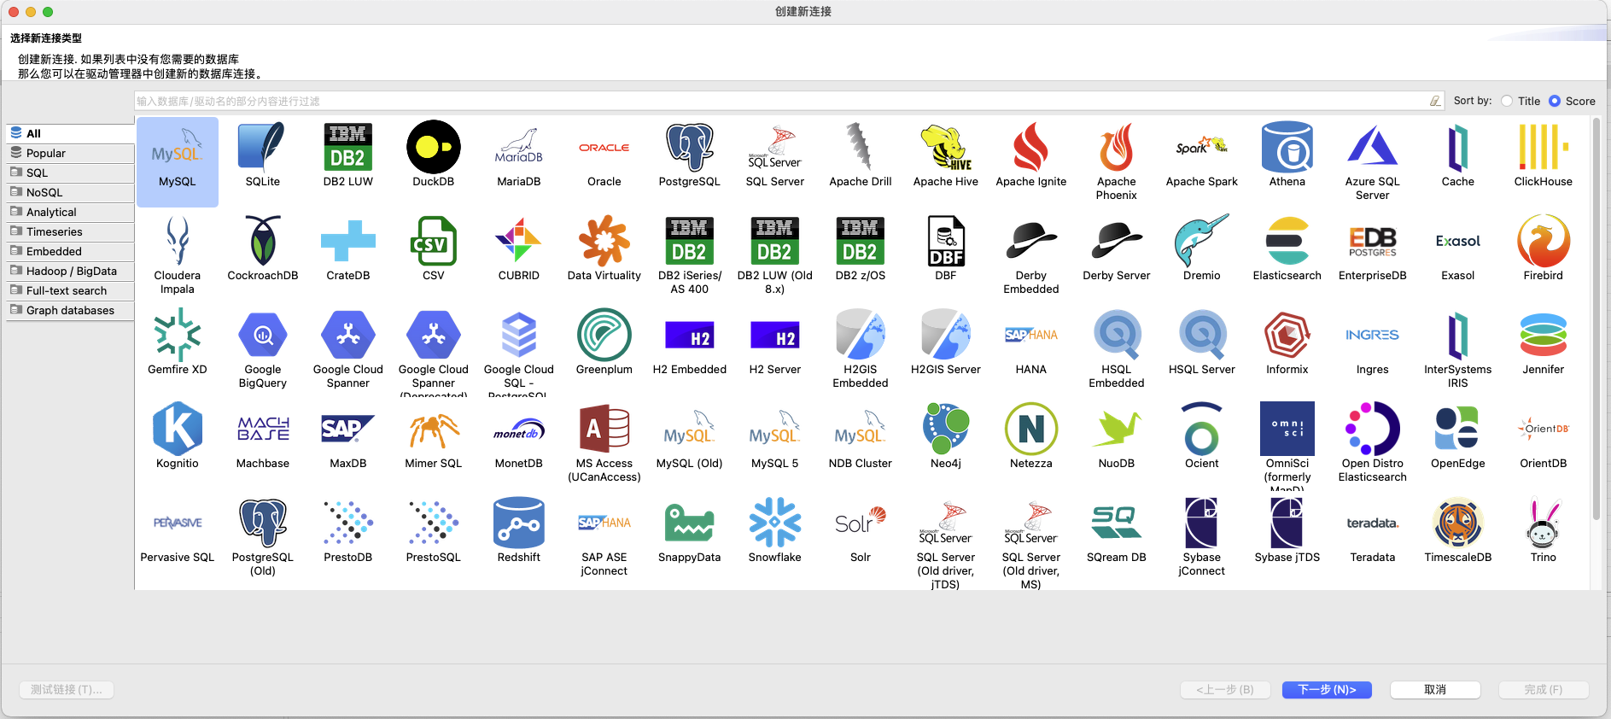
Task: Filter by Timeseries category
Action: click(70, 231)
